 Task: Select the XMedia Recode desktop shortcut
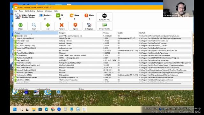pyautogui.click(x=26, y=95)
